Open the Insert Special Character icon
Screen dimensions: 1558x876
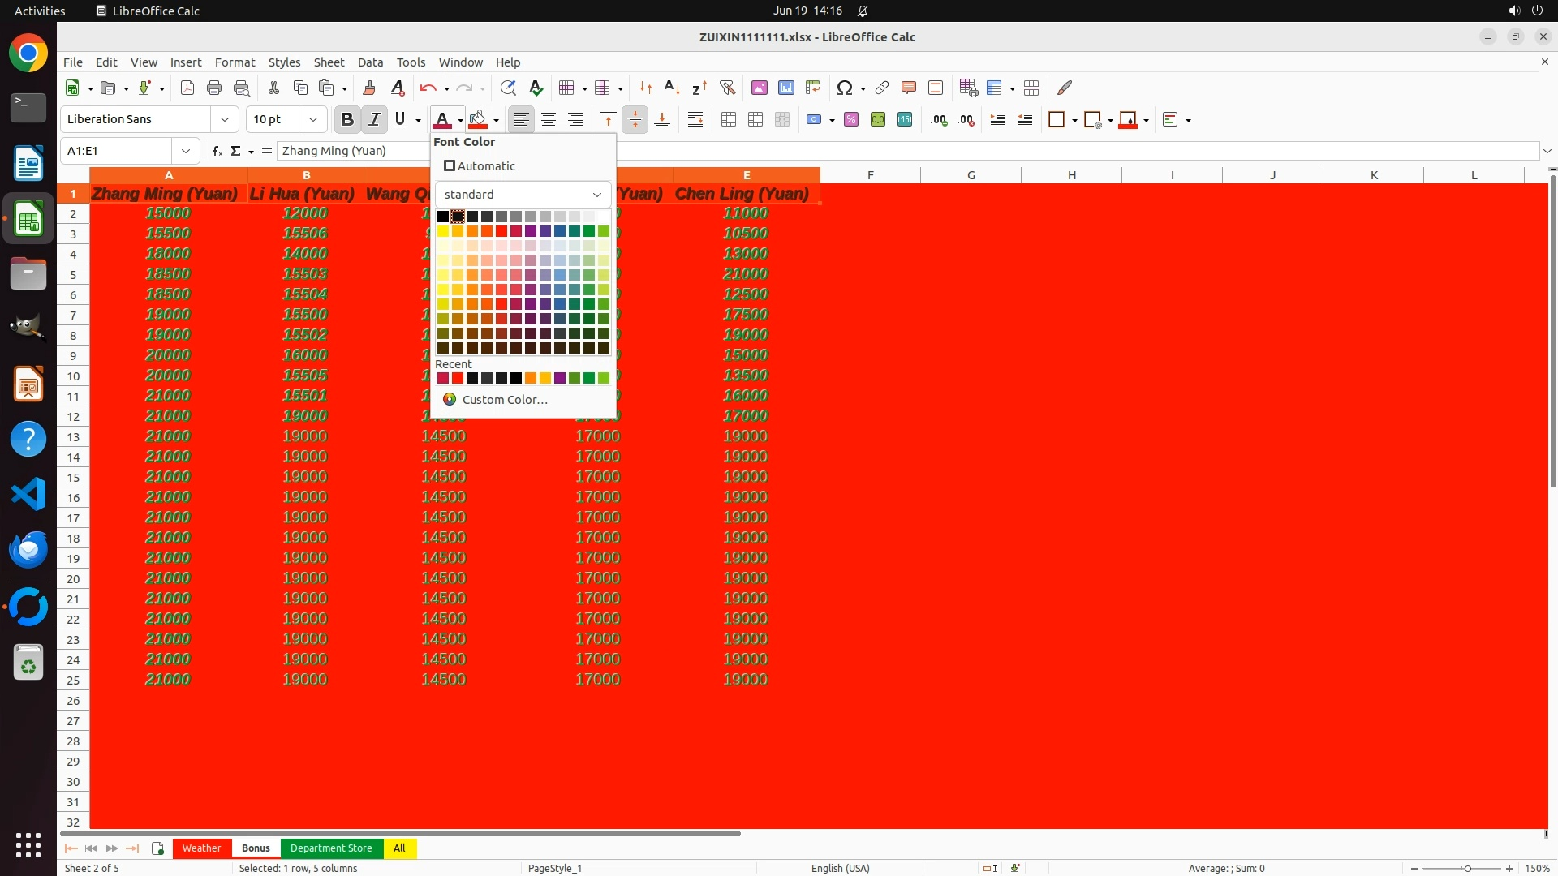coord(844,88)
